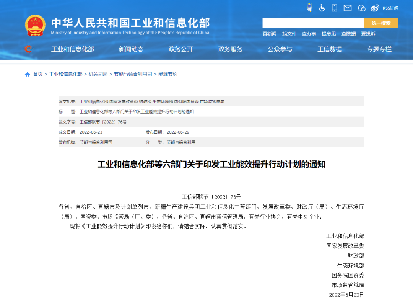Select document number 工信部联节〔2022〕76号 in info table

click(x=103, y=122)
